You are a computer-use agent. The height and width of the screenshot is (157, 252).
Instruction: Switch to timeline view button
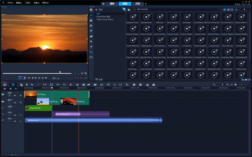13,85
